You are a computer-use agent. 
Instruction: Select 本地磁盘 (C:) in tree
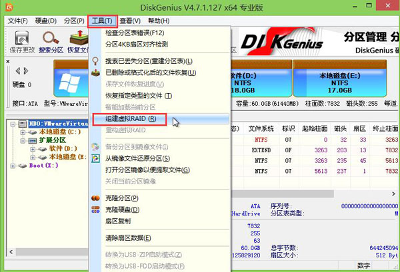coord(60,132)
